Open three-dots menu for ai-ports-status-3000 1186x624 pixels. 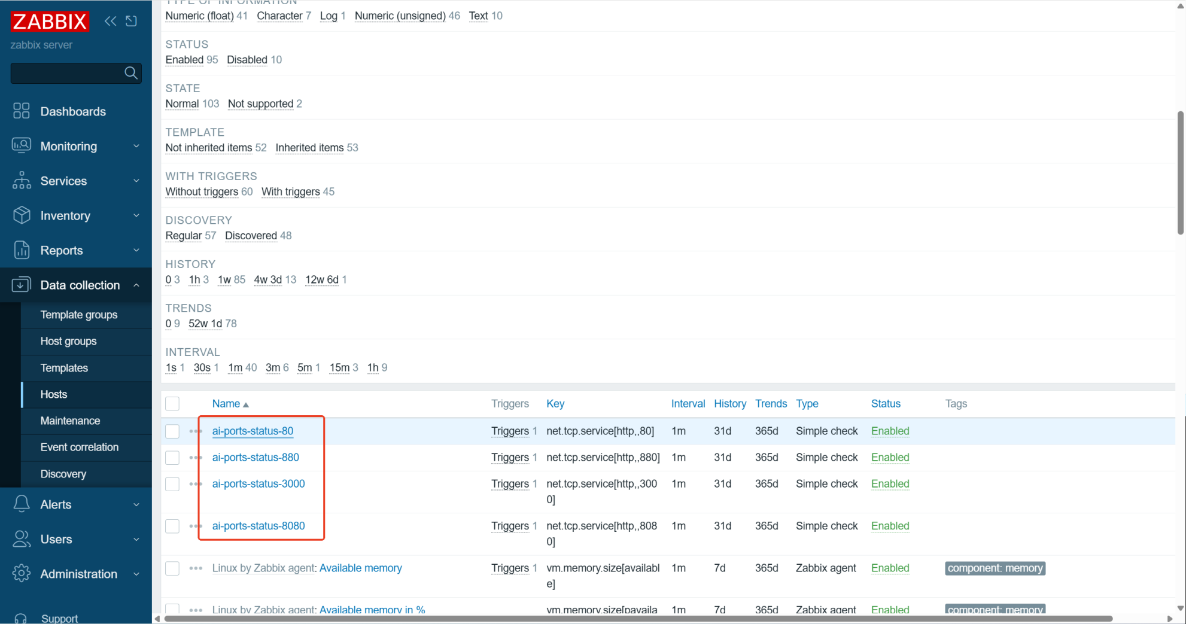tap(196, 484)
